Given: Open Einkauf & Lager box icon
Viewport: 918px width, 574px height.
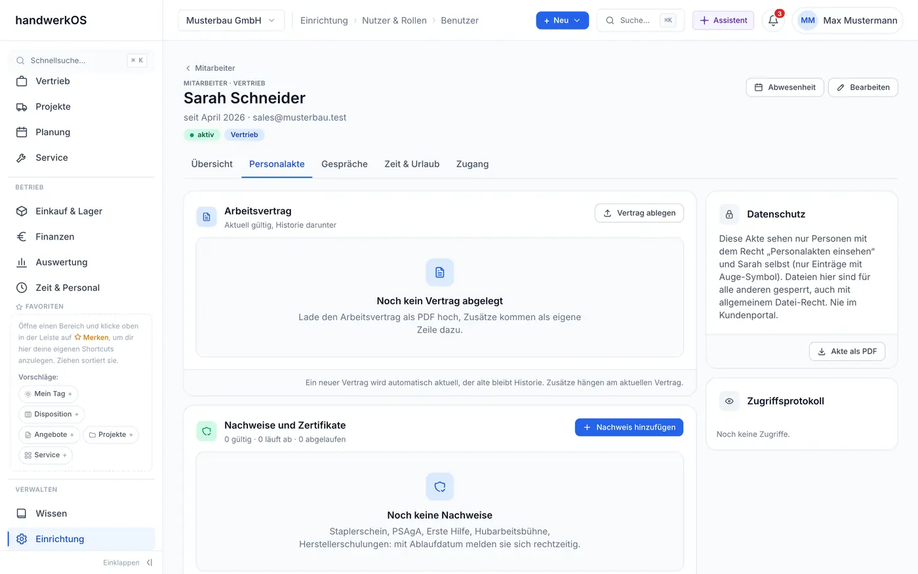Looking at the screenshot, I should pos(22,211).
